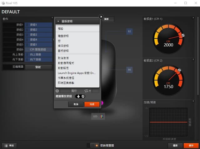Select 宏 from the action list
This screenshot has width=200, height=149.
pos(77,41)
